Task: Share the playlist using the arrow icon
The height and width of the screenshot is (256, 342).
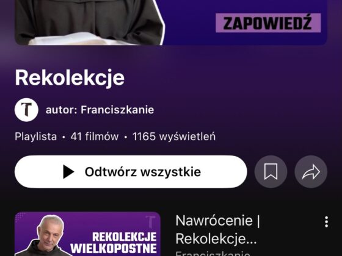Action: click(311, 172)
